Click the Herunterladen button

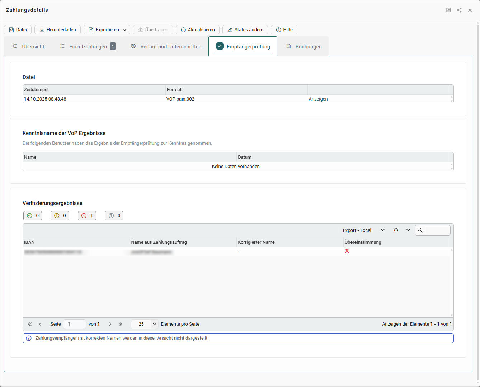point(57,30)
